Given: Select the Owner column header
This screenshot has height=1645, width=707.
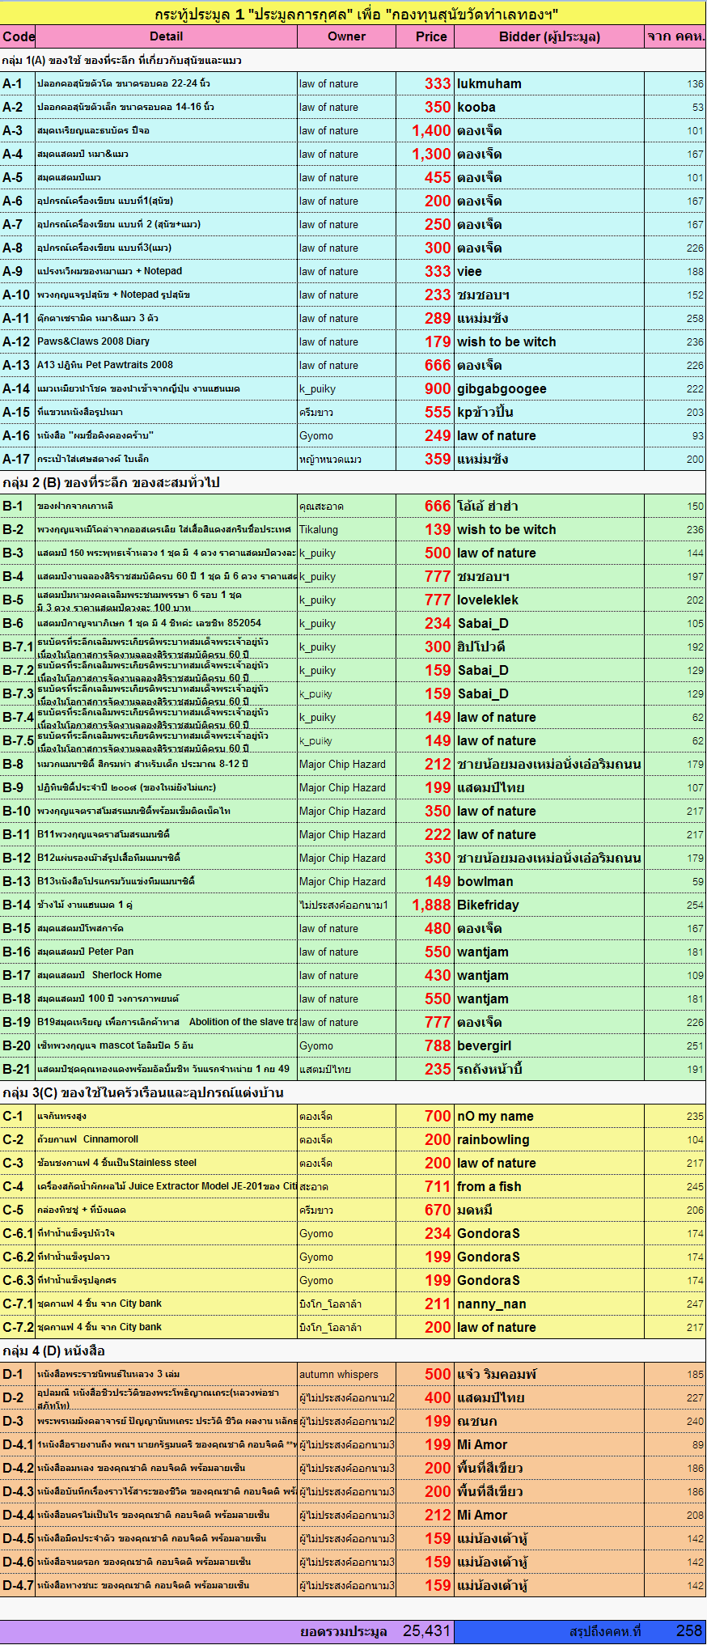Looking at the screenshot, I should point(346,36).
